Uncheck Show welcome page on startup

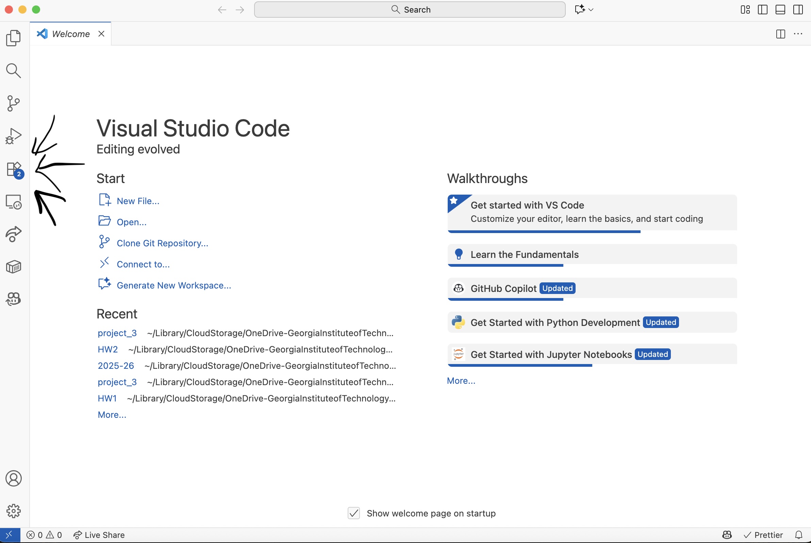click(353, 513)
